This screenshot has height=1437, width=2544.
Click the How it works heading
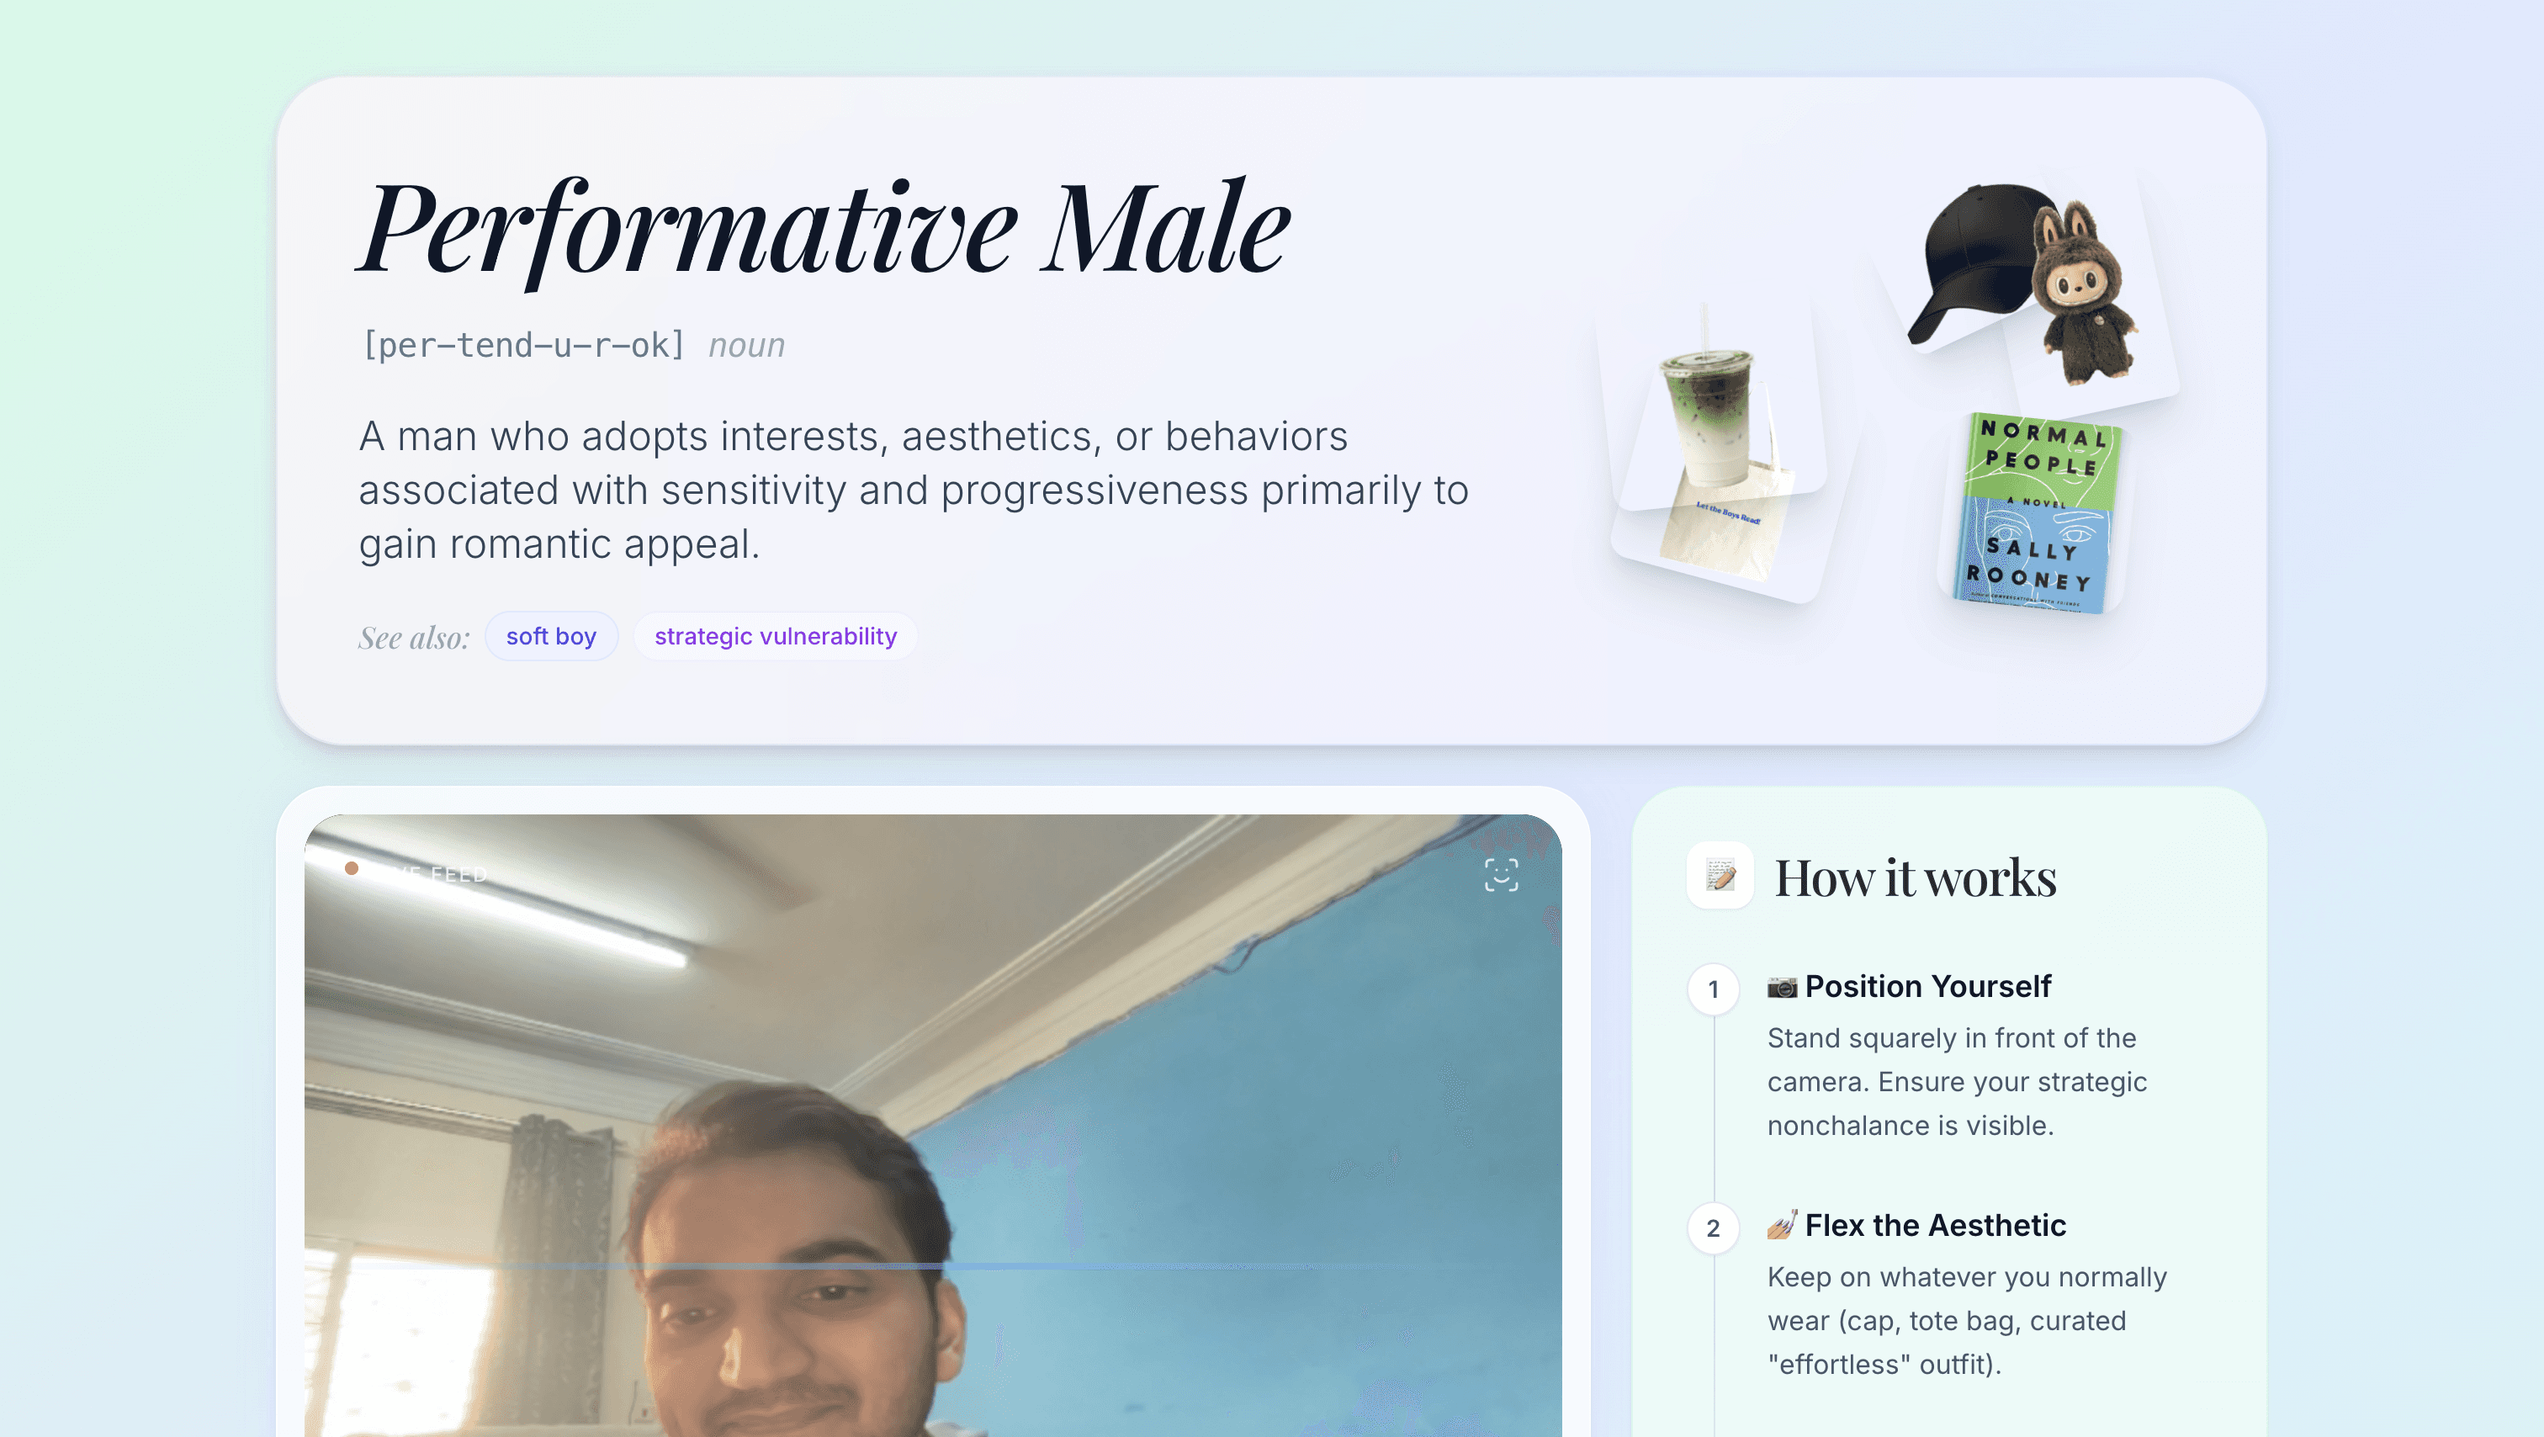coord(1915,877)
